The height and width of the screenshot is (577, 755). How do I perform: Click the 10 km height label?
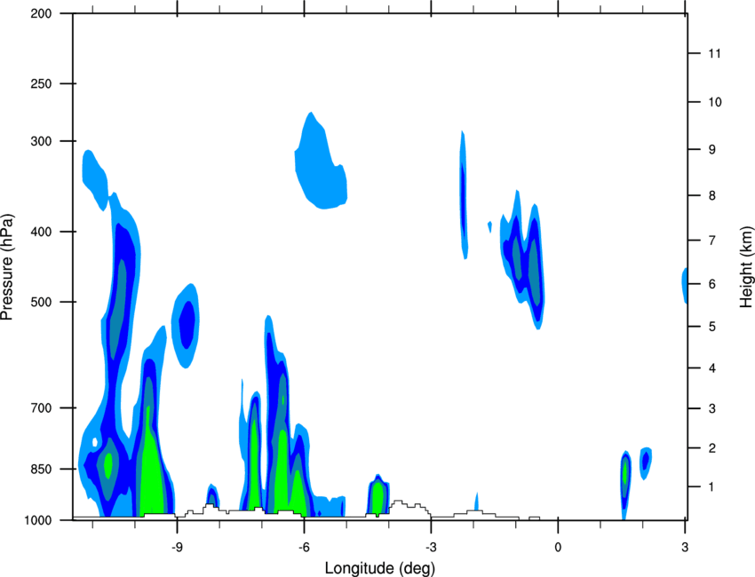pos(714,102)
